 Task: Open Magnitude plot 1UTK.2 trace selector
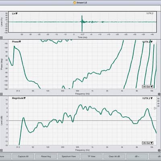point(147,98)
